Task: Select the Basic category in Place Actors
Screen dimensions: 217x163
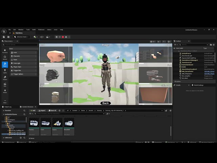Action: [5, 65]
